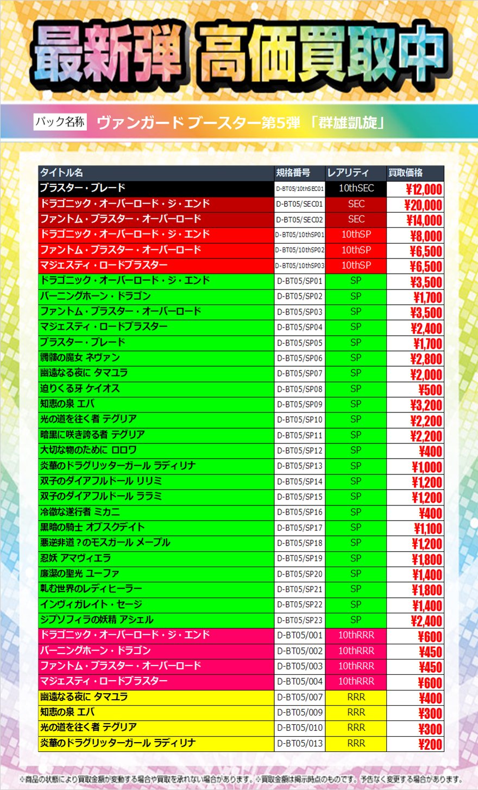This screenshot has height=790, width=478.
Task: Click the 10thSEC rarity cell
Action: coord(356,188)
